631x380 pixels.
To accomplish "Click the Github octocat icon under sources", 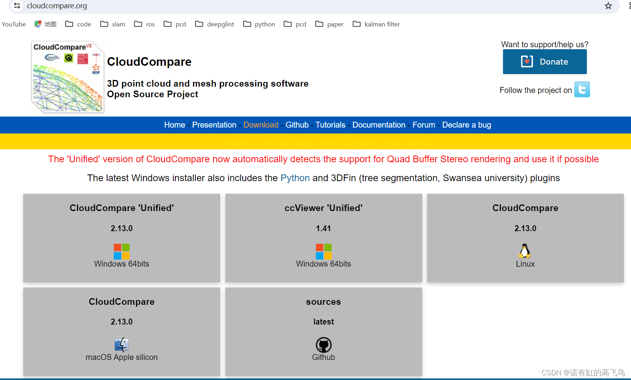I will (323, 345).
